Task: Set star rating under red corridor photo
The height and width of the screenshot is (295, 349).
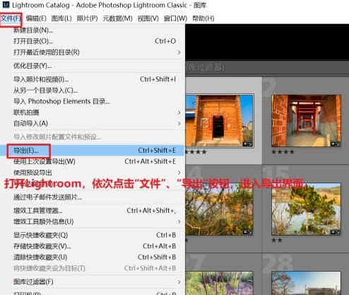Action: click(x=283, y=152)
